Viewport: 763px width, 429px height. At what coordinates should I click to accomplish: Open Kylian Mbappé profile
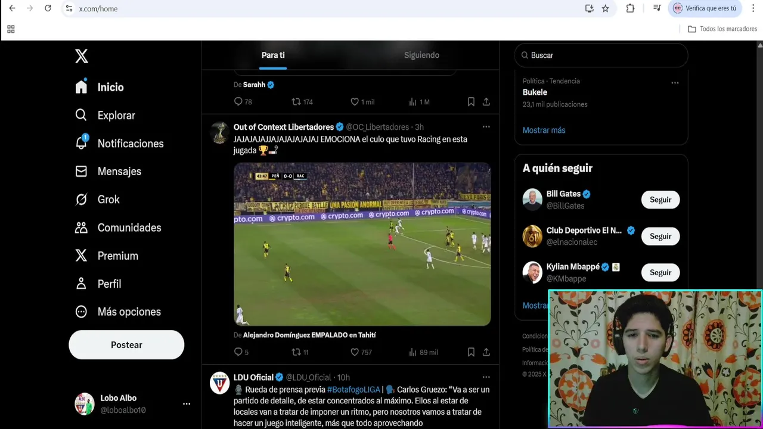(x=573, y=267)
